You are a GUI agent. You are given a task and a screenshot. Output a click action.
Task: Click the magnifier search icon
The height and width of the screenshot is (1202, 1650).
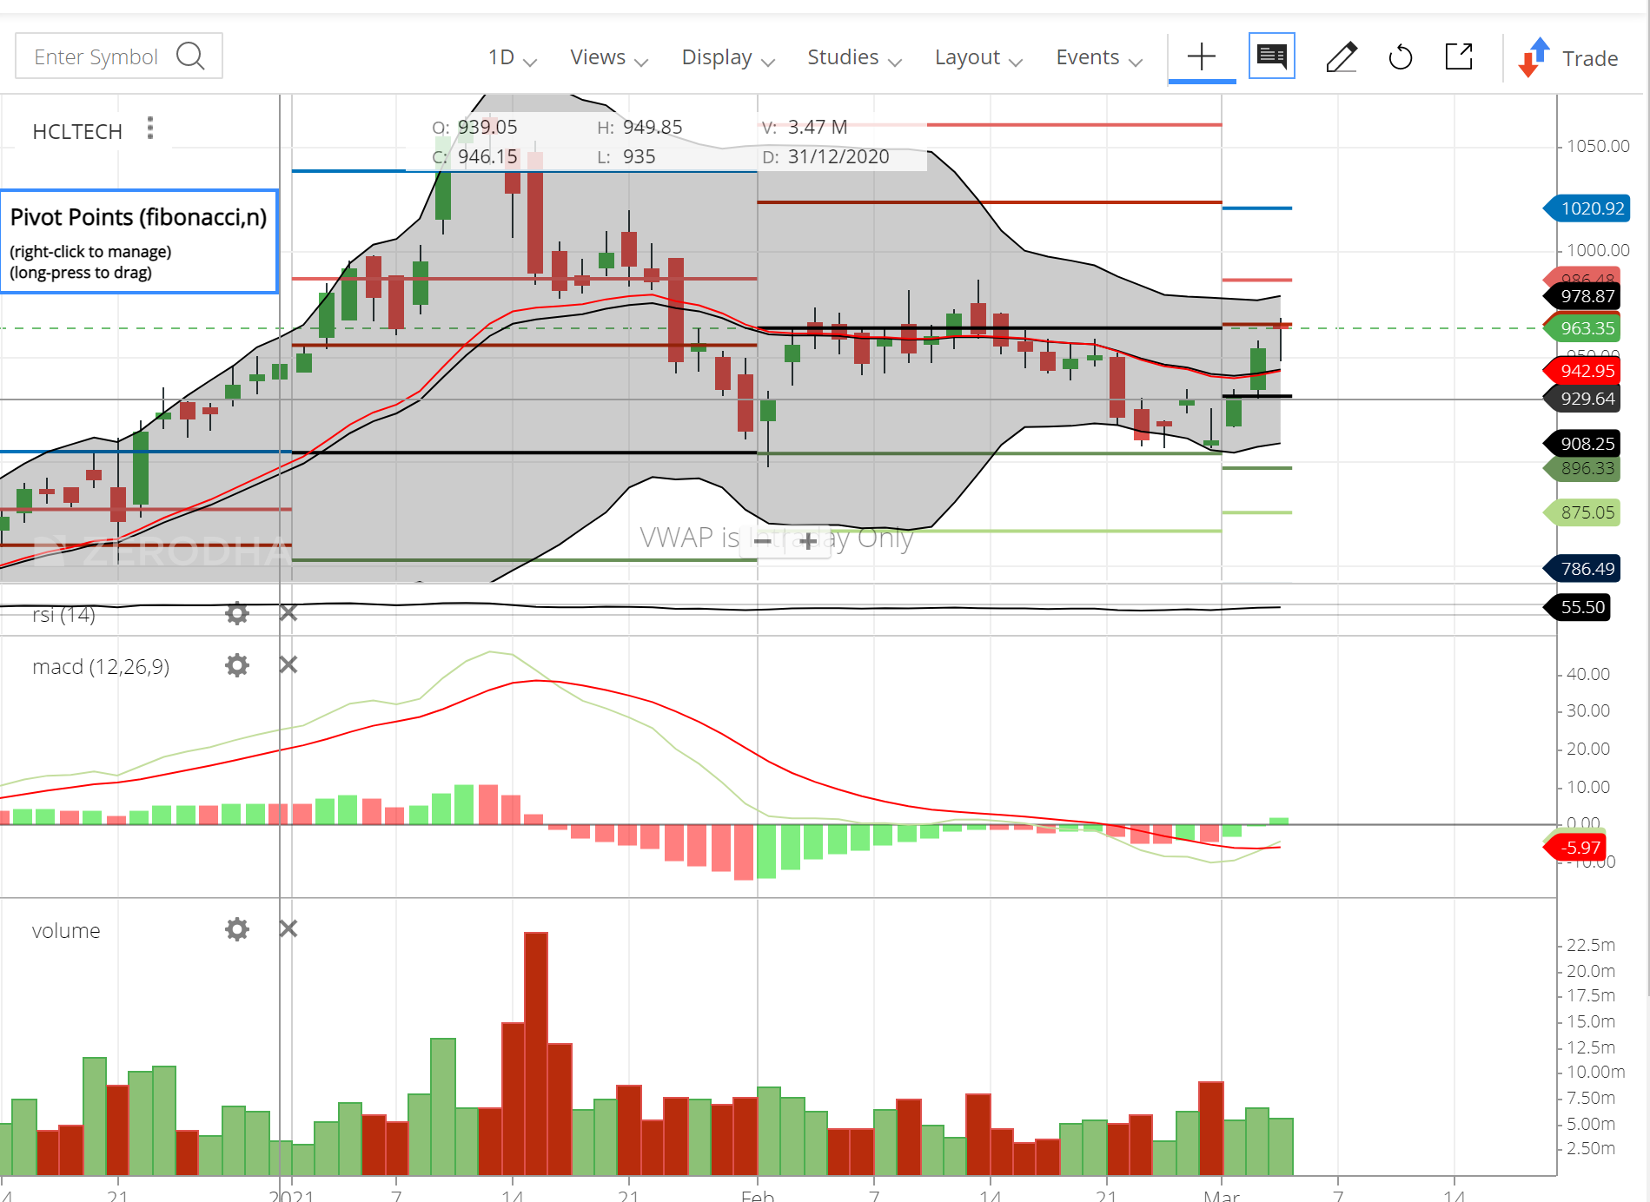click(190, 56)
